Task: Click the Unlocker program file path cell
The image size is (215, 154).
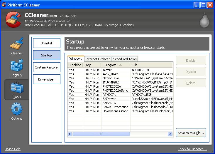Action: 152,111
